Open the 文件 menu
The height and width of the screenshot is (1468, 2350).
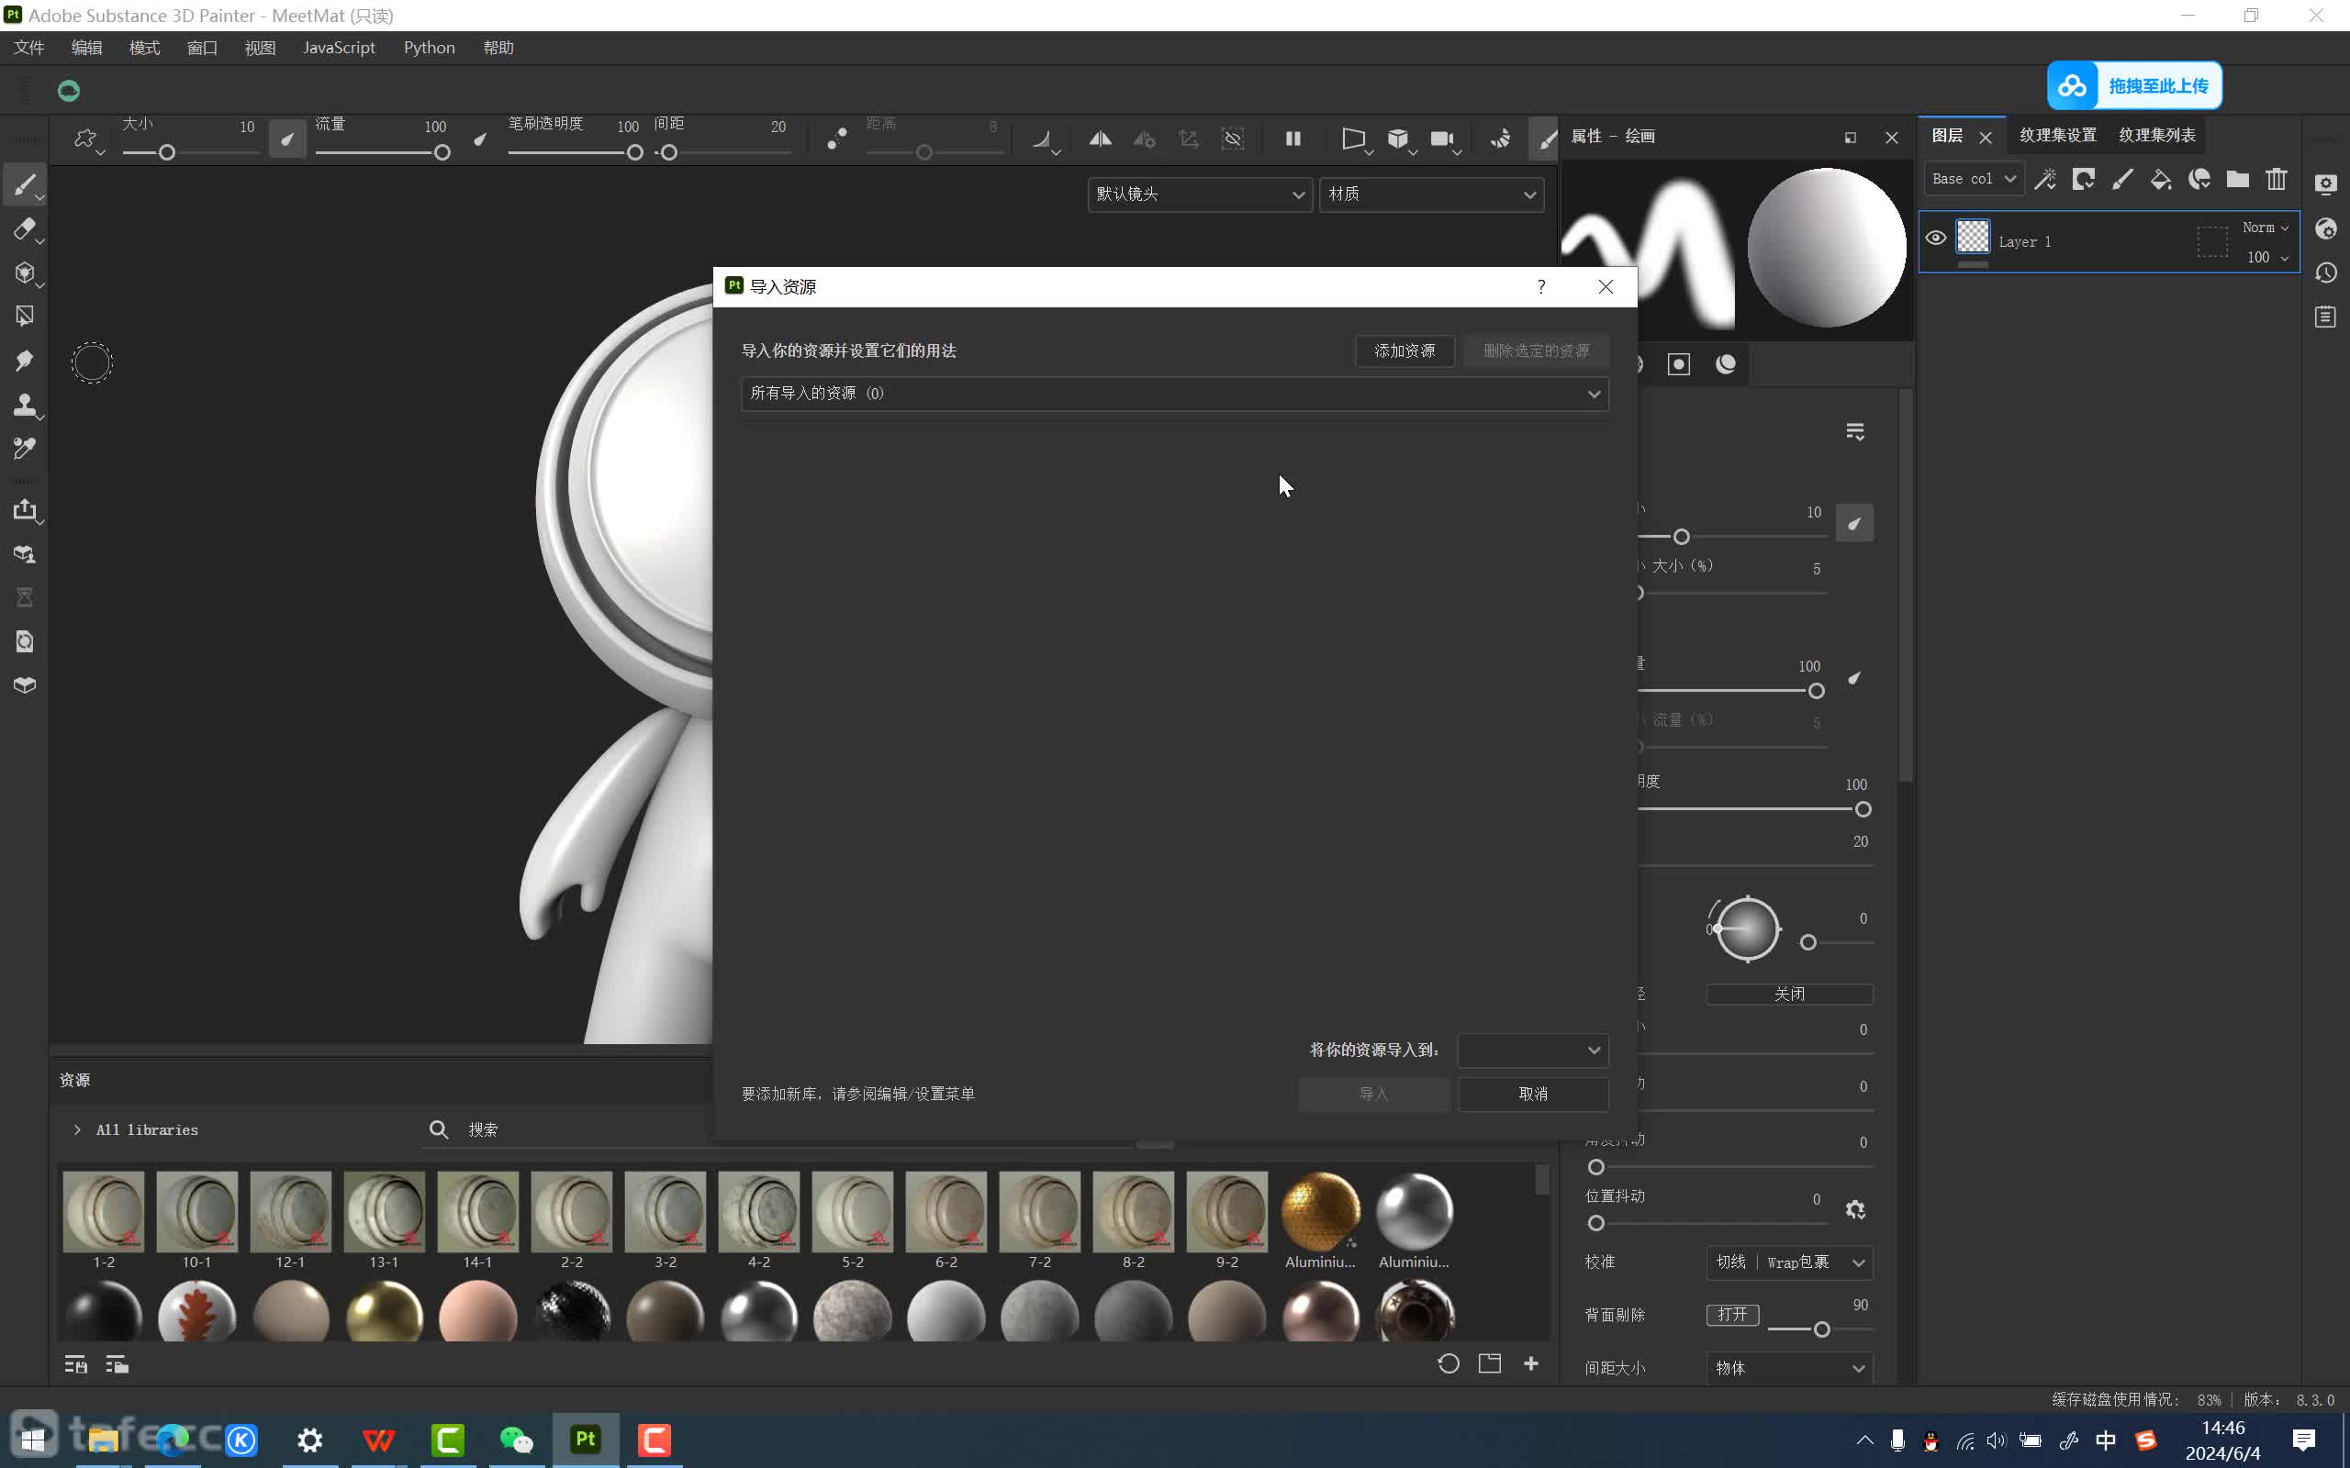[29, 48]
